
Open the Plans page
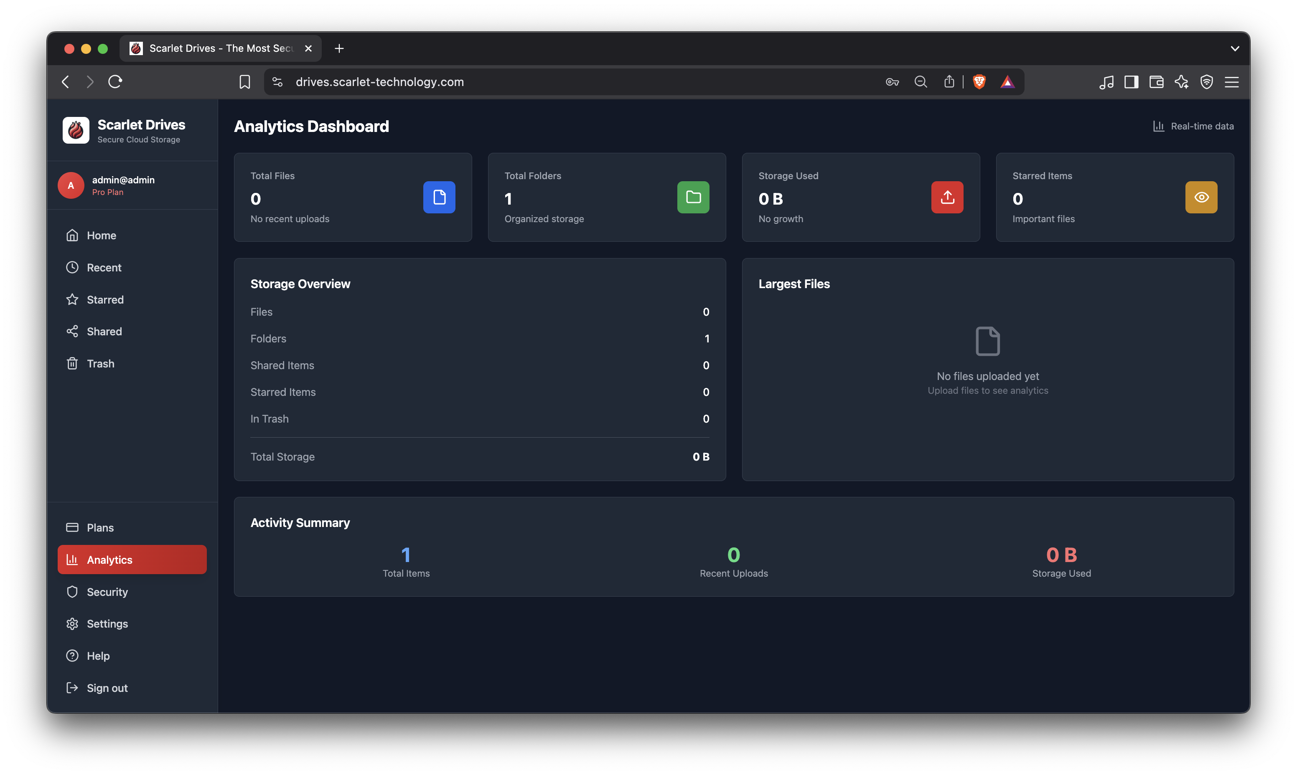132,527
